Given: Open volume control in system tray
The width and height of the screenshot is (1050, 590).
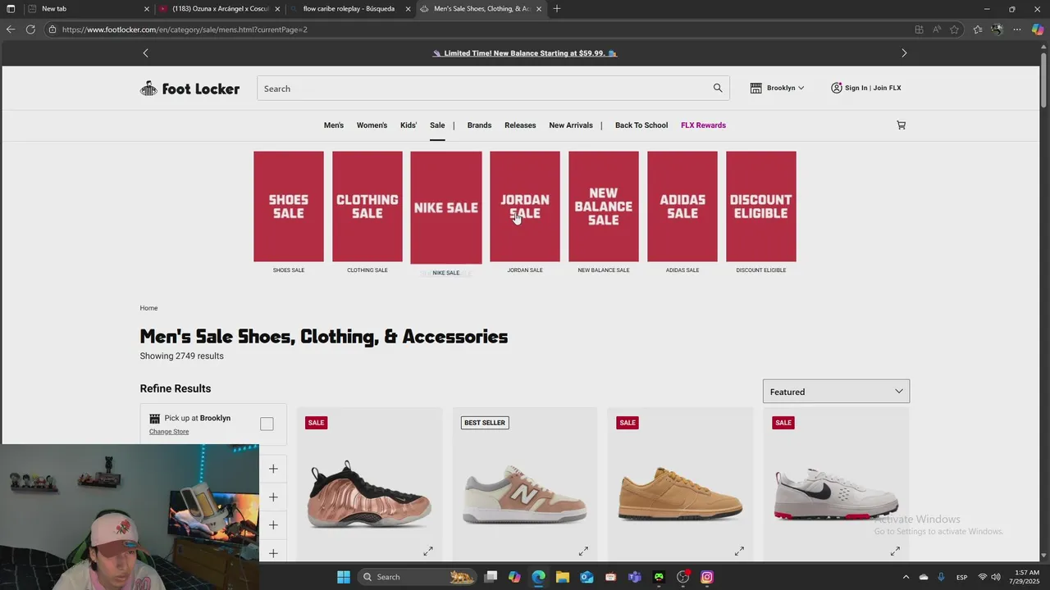Looking at the screenshot, I should 995,577.
